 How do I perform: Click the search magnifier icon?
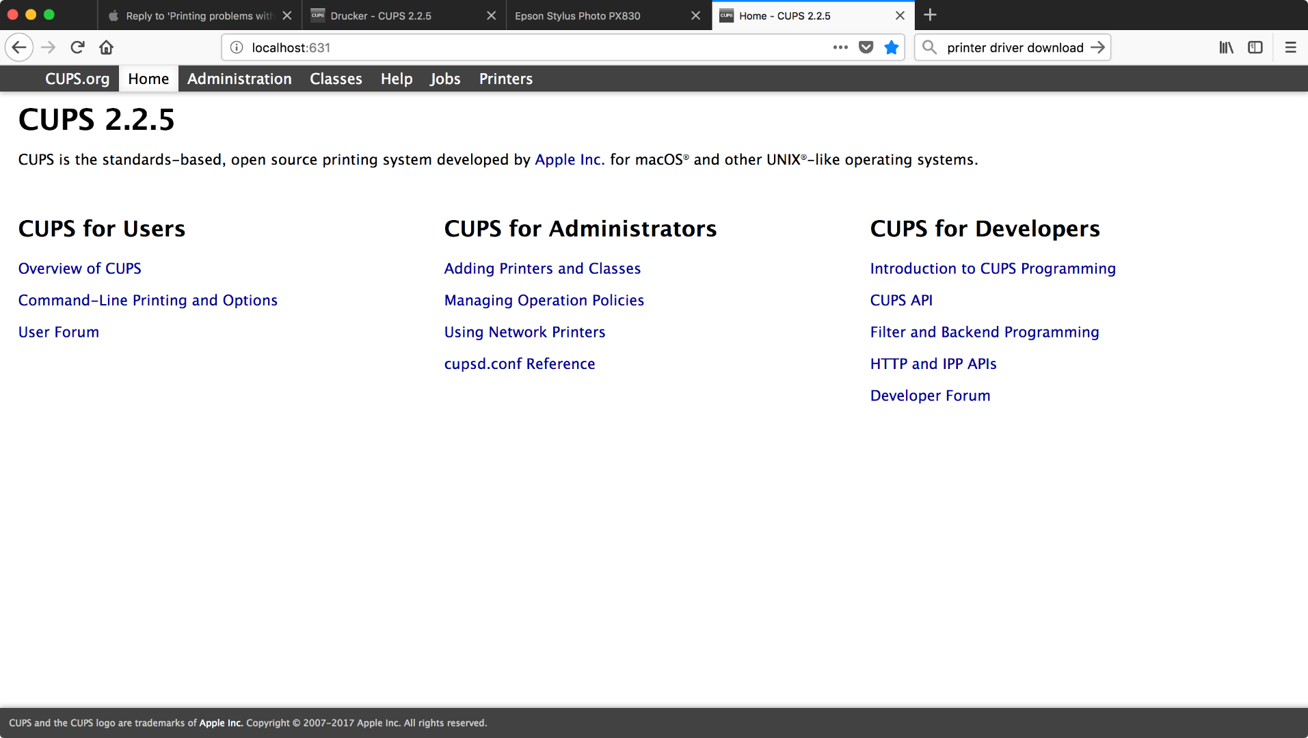[929, 47]
